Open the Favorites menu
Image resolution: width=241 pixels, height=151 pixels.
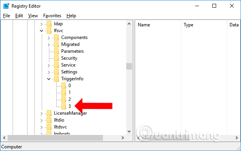click(52, 16)
